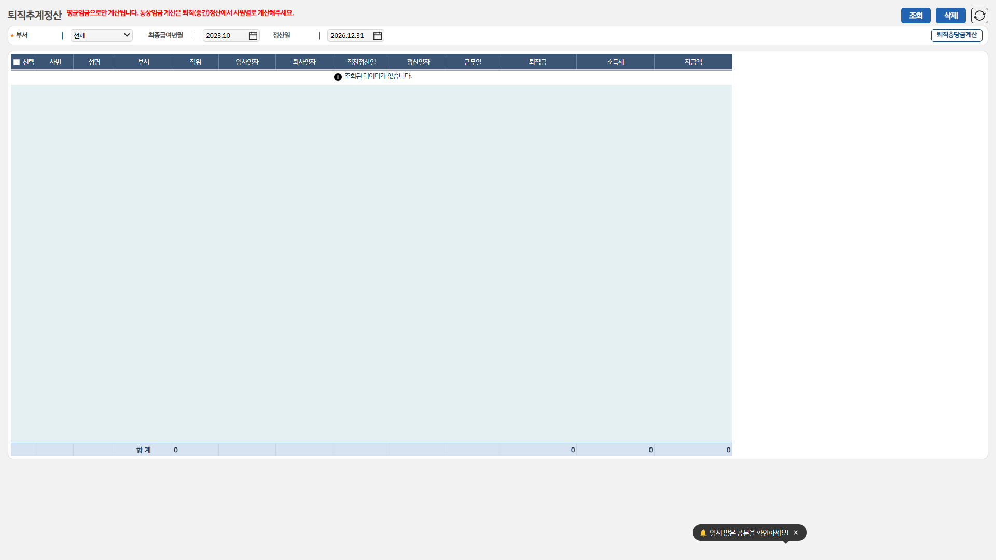Sort by the 사번 column header
Screen dimensions: 996x560
coord(55,62)
